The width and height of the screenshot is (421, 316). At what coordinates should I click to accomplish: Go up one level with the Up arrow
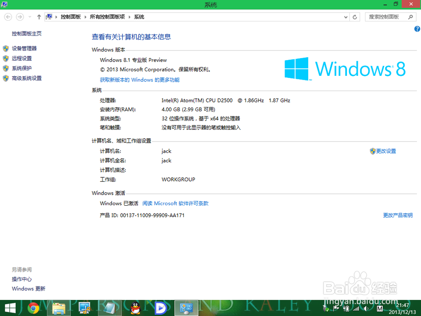pyautogui.click(x=39, y=17)
